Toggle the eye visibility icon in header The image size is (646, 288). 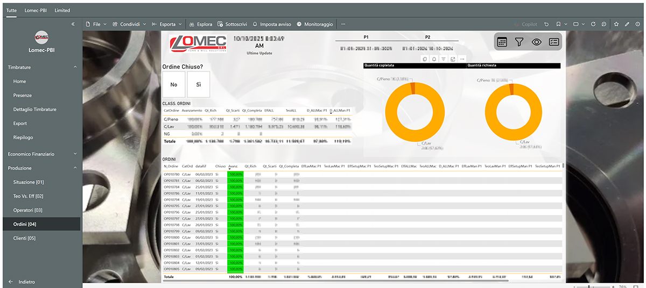(x=536, y=42)
